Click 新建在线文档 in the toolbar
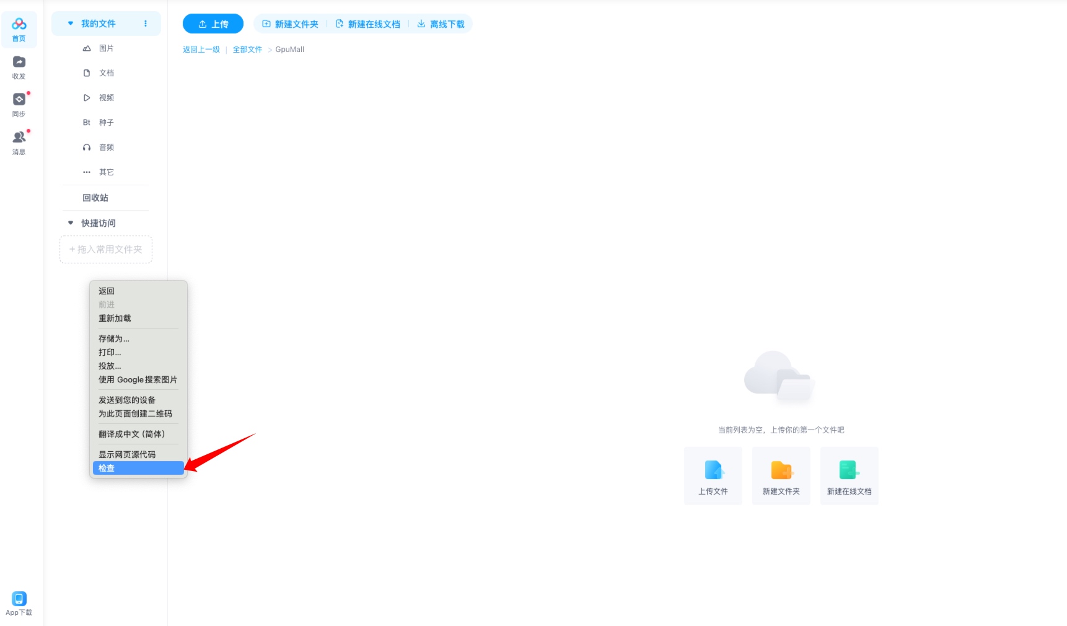The image size is (1067, 626). [x=367, y=24]
